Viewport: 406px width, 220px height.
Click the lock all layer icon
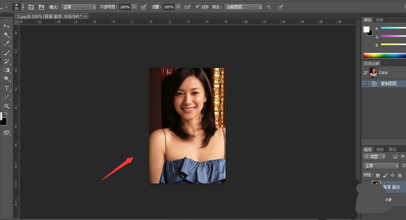(400, 175)
